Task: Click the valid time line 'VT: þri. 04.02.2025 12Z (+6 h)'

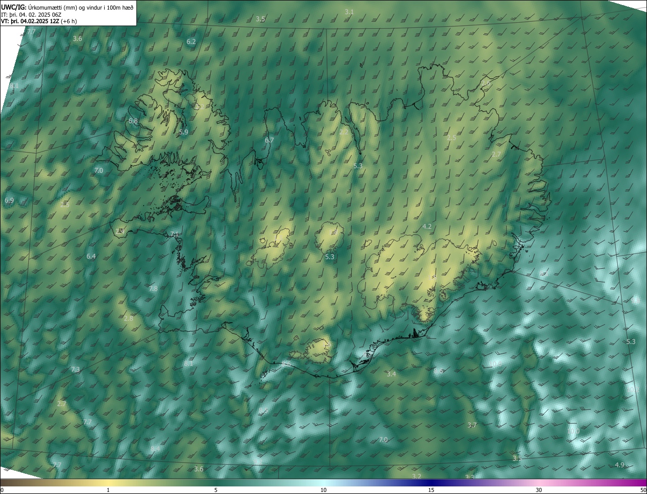Action: point(39,21)
